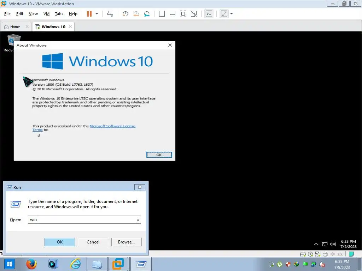362x271 pixels.
Task: Click the Unity mode icon in VMware toolbar
Action: click(194, 14)
